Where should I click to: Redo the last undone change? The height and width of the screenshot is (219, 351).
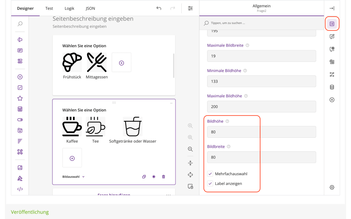click(172, 8)
